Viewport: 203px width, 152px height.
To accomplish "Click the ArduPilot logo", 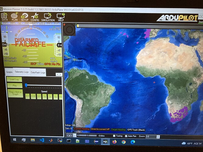I will [177, 18].
